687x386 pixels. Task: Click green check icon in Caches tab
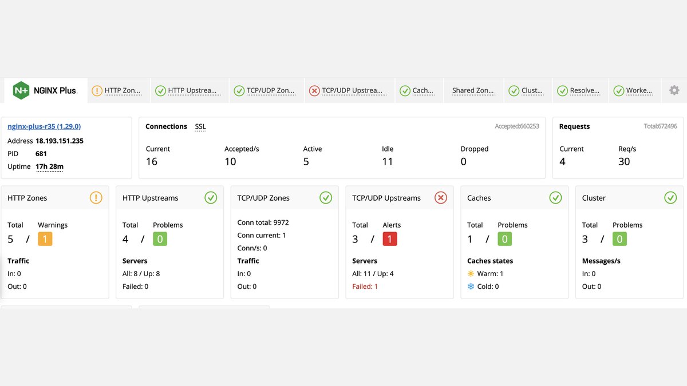coord(405,90)
